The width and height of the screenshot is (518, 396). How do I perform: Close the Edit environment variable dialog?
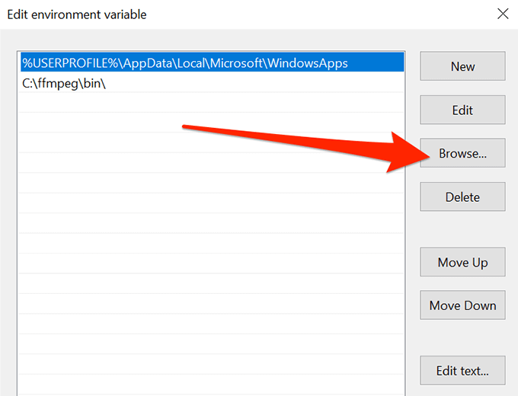tap(501, 14)
